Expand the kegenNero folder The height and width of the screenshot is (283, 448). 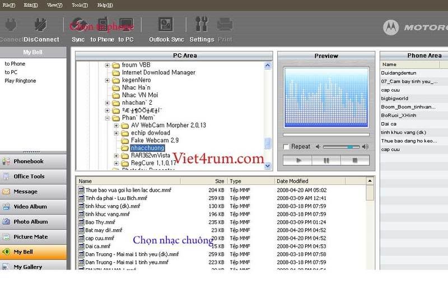107,80
